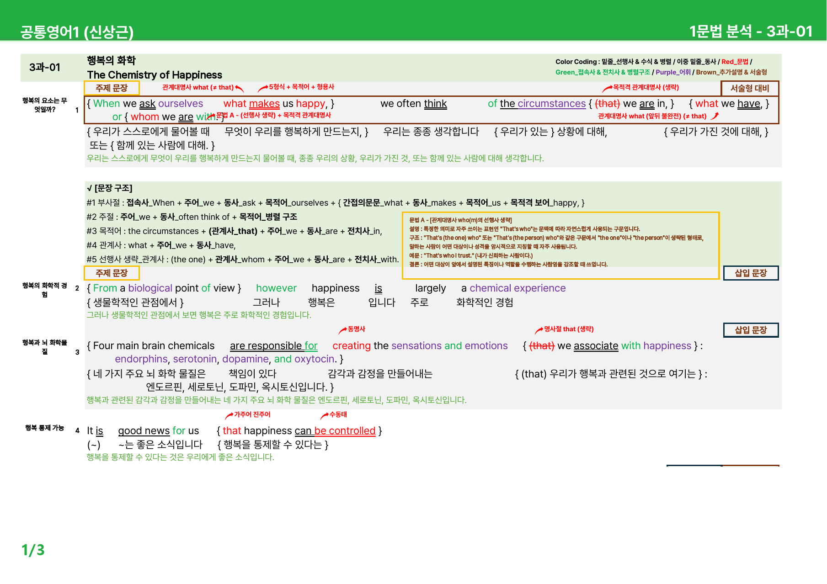Viewport: 827px width, 584px height.
Task: Click the header text 1문법 분석 - 3과-01
Action: pyautogui.click(x=751, y=31)
